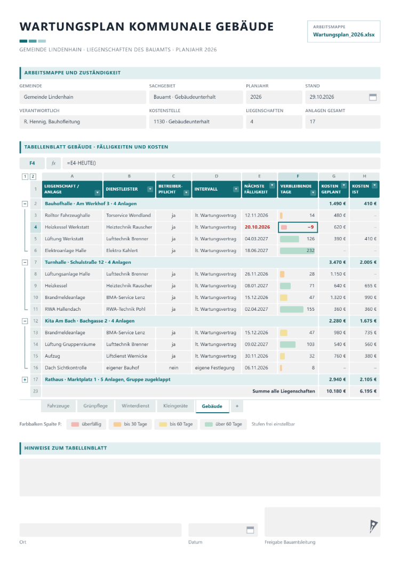Click the Gemeinde field
The height and width of the screenshot is (566, 400).
(83, 97)
